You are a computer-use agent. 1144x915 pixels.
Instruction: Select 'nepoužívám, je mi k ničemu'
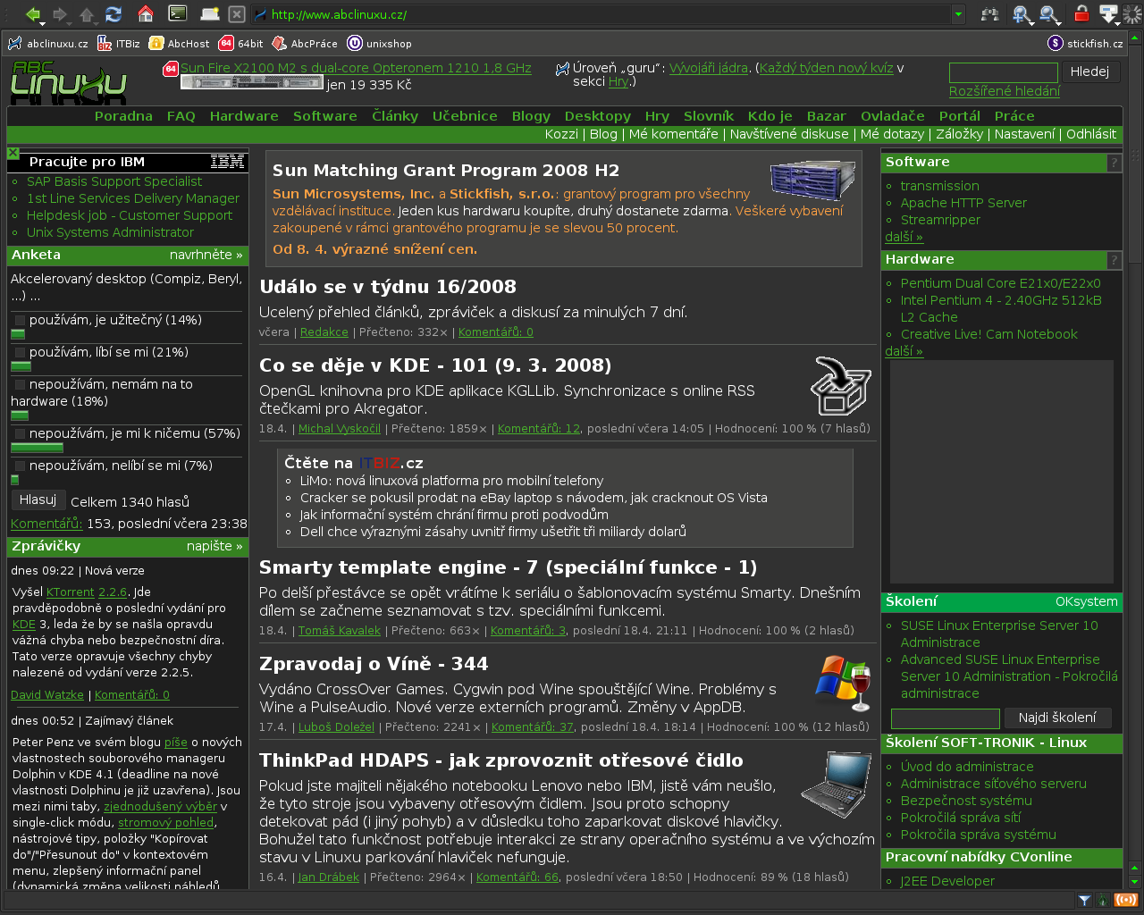coord(20,433)
